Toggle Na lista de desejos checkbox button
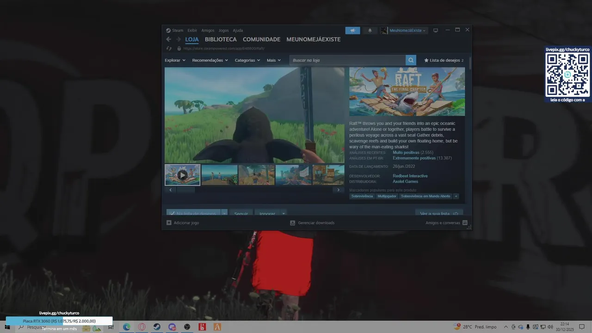592x333 pixels. tap(194, 213)
